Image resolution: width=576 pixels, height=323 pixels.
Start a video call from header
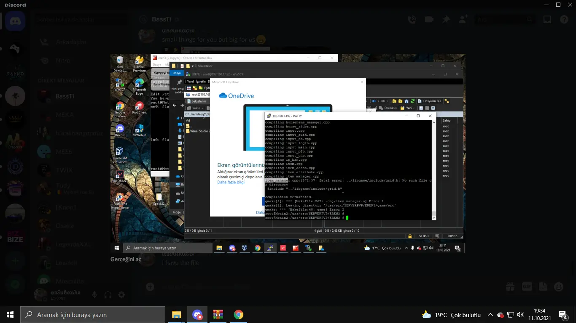coord(429,19)
